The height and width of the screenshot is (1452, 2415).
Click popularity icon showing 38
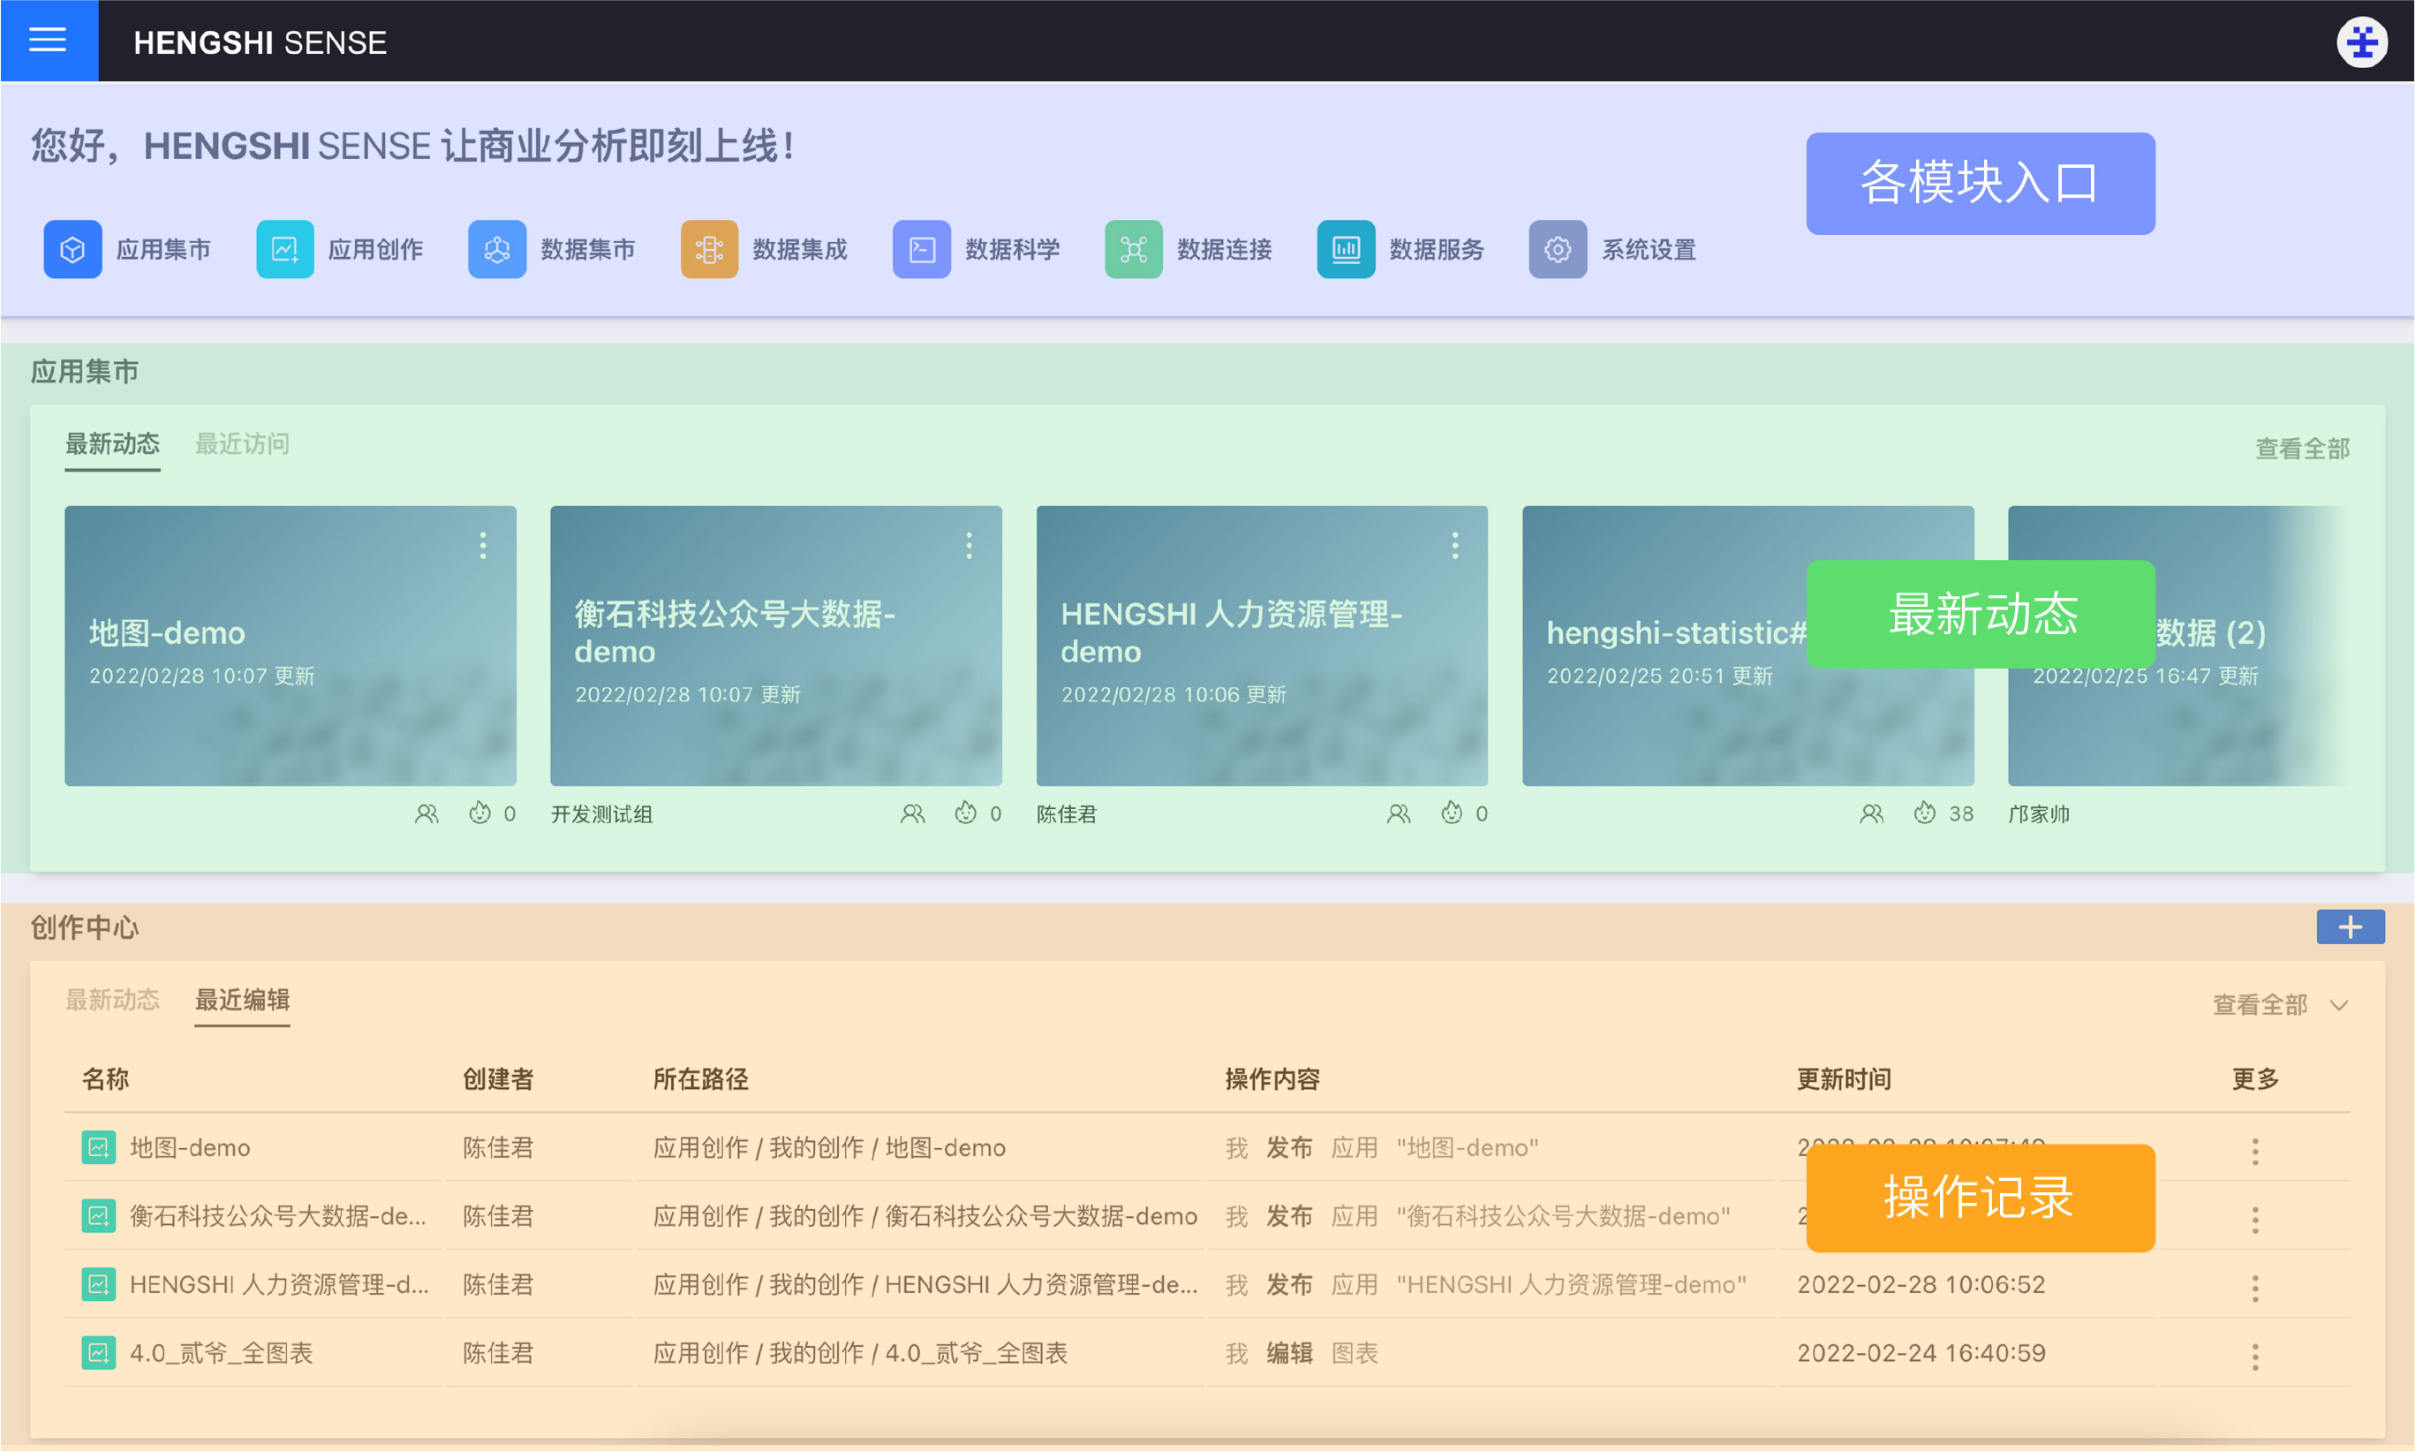[x=1924, y=813]
